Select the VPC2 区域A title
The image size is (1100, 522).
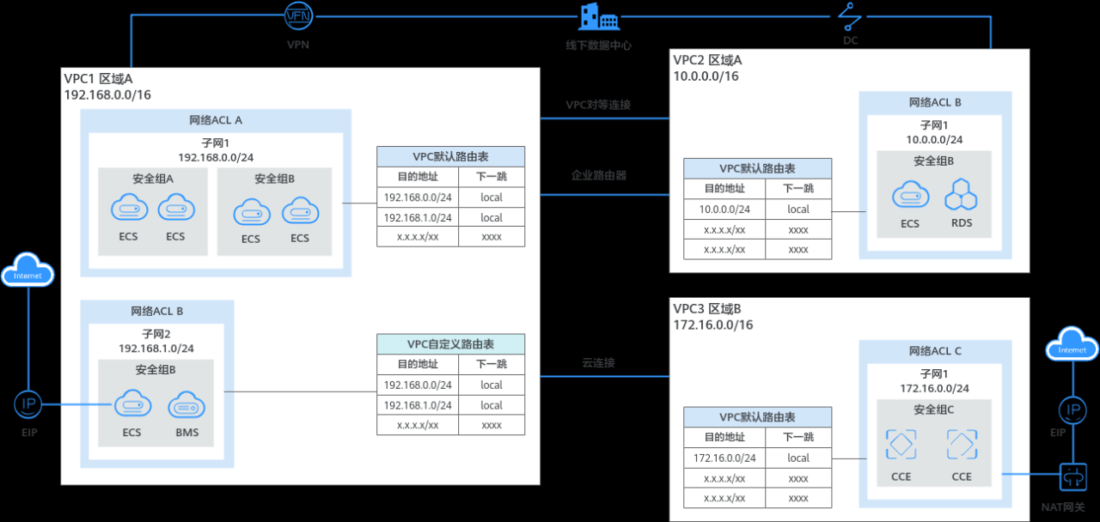[707, 60]
